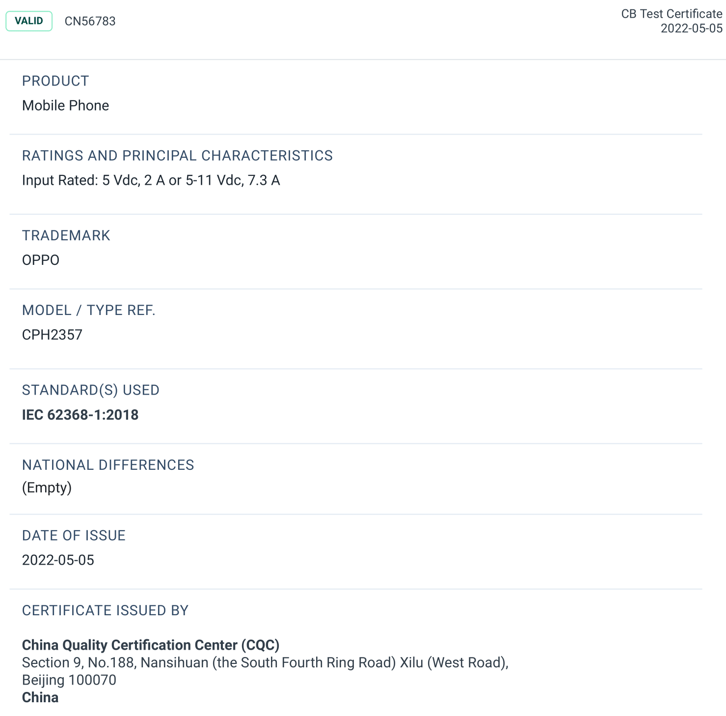
Task: Click the TRADEMARK section label
Action: tap(66, 235)
